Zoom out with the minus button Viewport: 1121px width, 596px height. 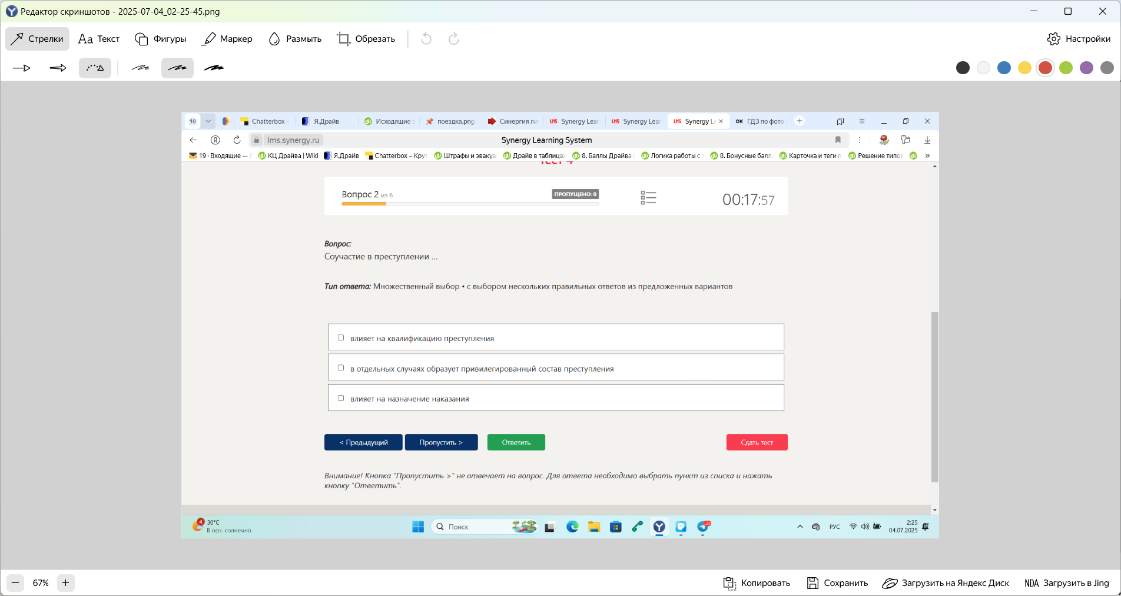point(15,583)
